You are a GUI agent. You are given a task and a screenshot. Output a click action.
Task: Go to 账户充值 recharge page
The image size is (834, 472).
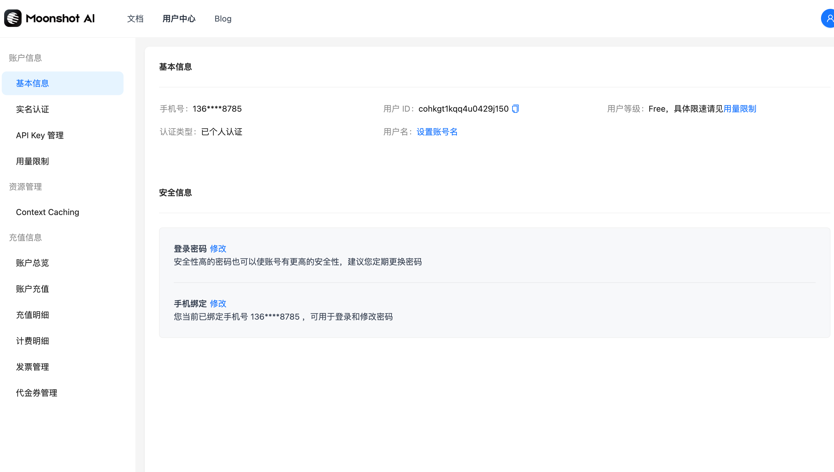coord(33,289)
